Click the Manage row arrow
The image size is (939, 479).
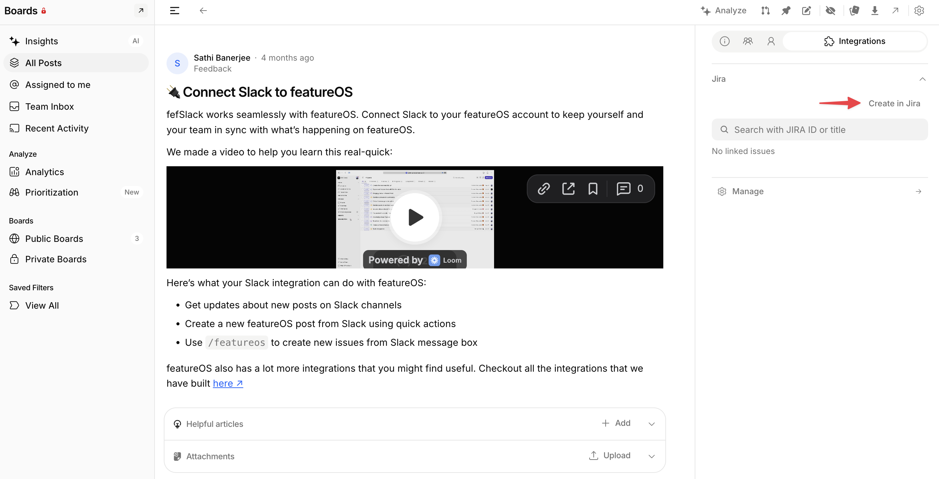tap(918, 191)
